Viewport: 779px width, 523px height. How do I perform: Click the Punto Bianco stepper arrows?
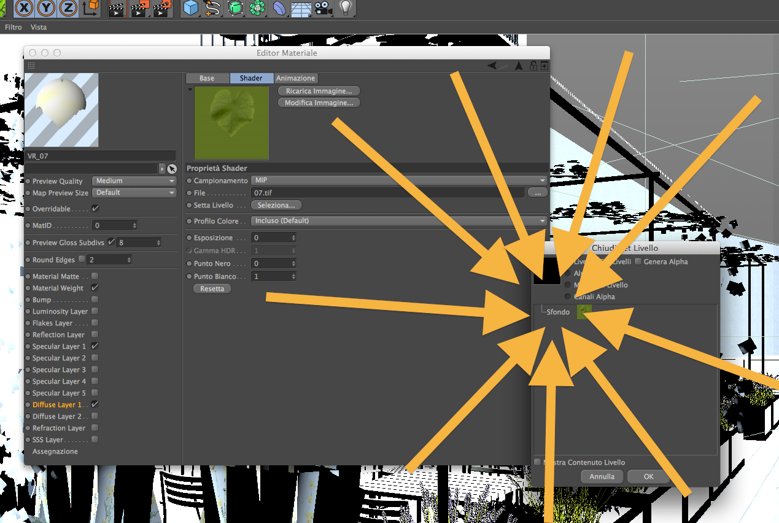coord(294,277)
